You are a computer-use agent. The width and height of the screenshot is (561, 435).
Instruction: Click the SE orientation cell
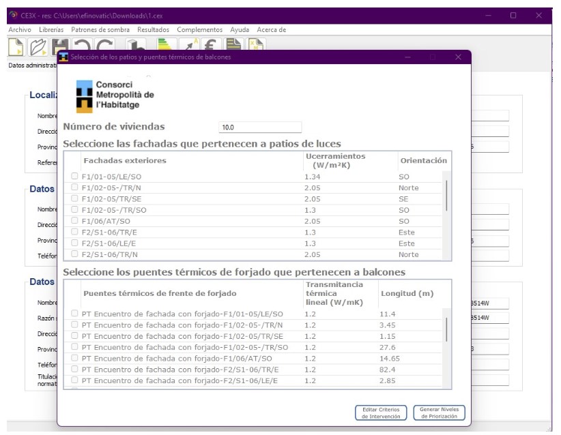pyautogui.click(x=403, y=199)
